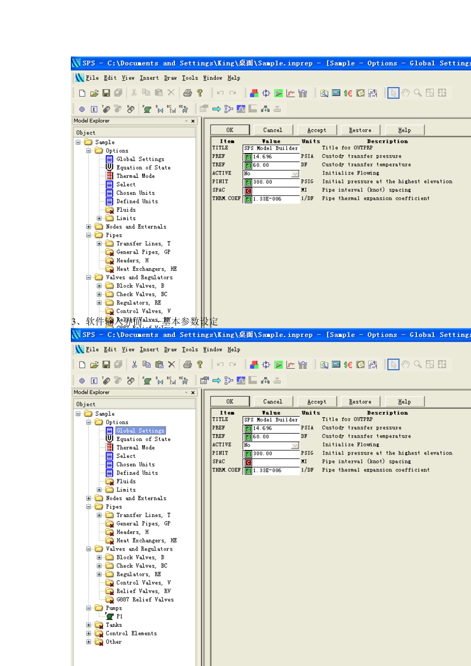Select G887 Relief Valves in the lower tree
Viewport: 471px width, 666px height.
point(145,600)
